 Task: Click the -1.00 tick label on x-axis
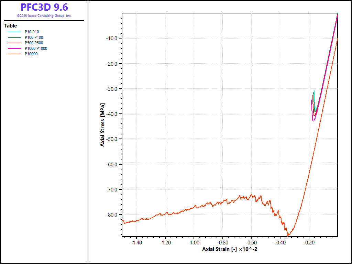(194, 242)
